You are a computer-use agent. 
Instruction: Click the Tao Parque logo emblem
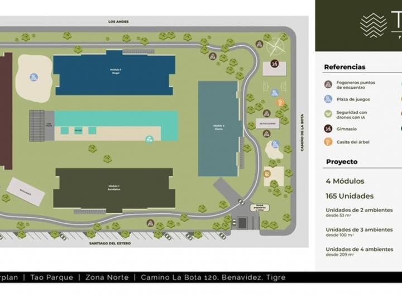374,25
